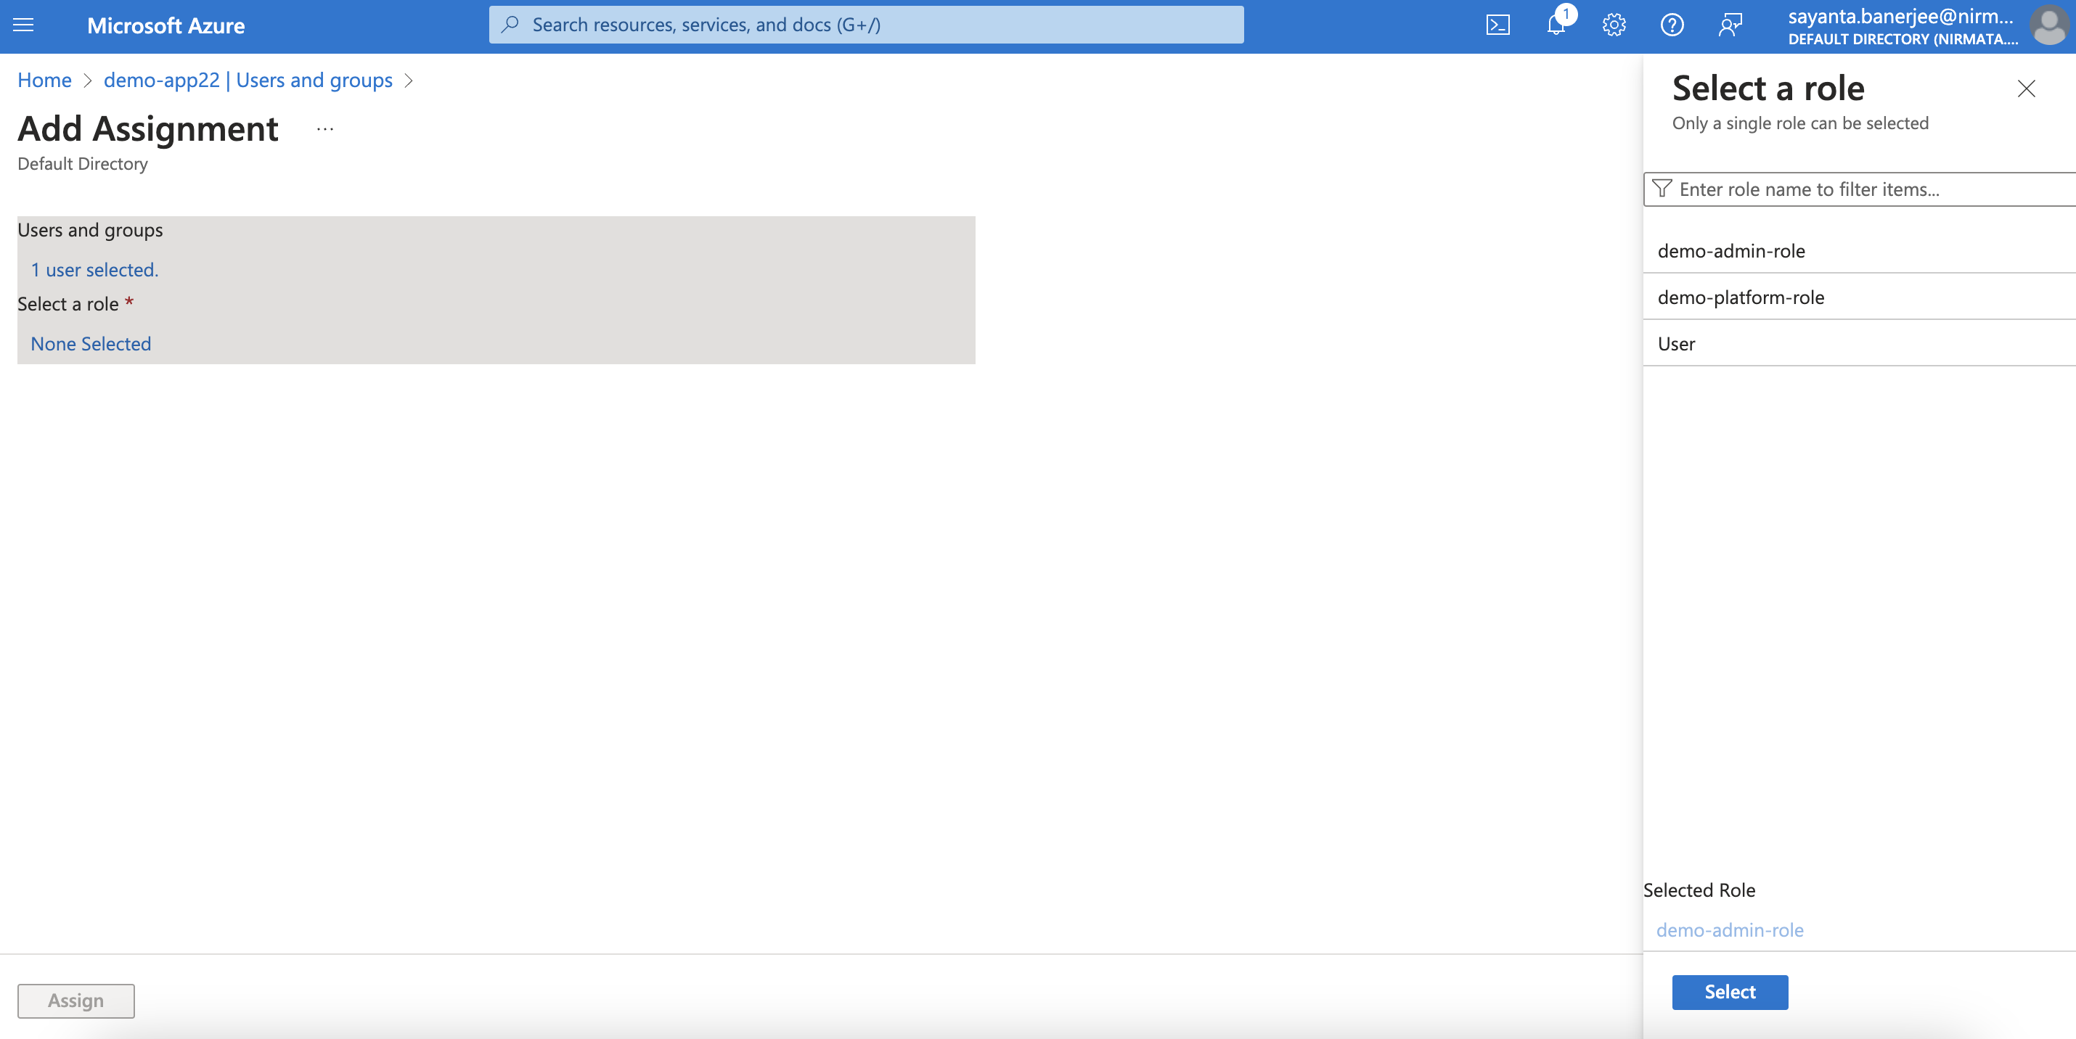
Task: Click the breadcrumb chevron after Home
Action: (x=88, y=81)
